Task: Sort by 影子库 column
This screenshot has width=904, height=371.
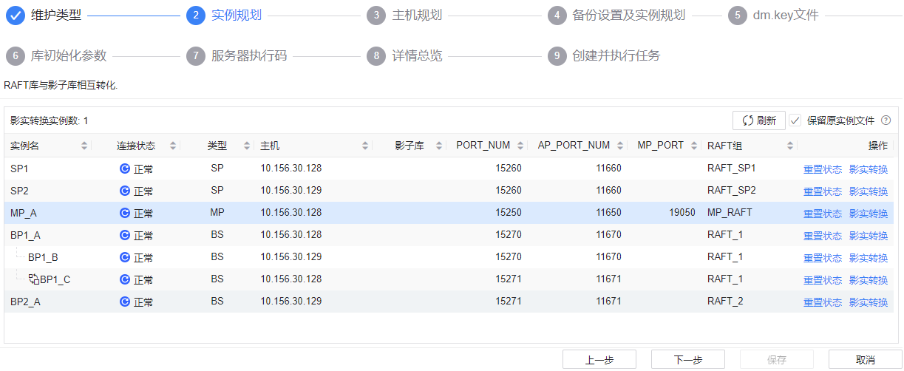Action: click(439, 146)
